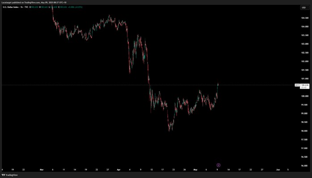Click the Jun label on the time axis
Screen dimensions: 312x178
tap(278, 170)
